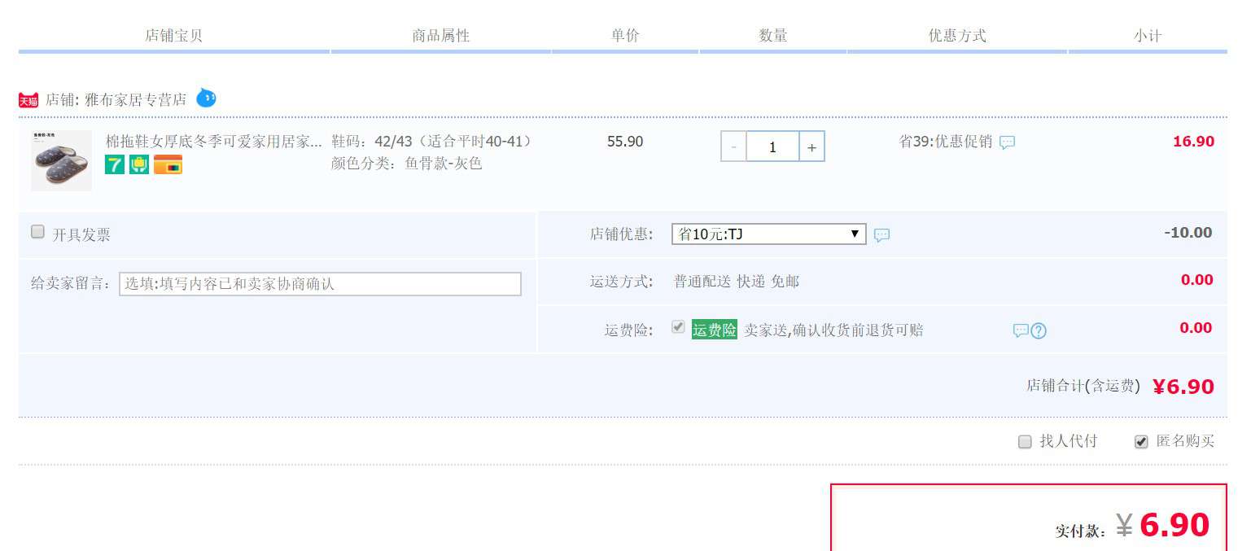Increase quantity with the plus button
Viewport: 1251px width, 551px height.
click(x=811, y=146)
